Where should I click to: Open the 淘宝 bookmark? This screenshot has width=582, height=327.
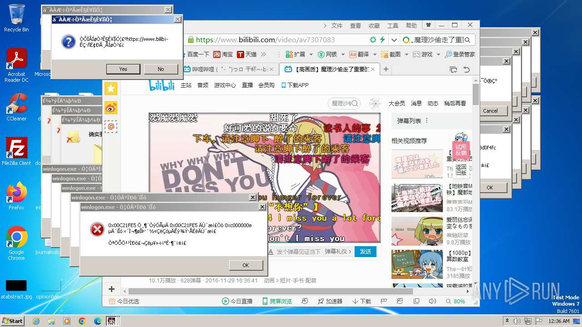coord(223,54)
